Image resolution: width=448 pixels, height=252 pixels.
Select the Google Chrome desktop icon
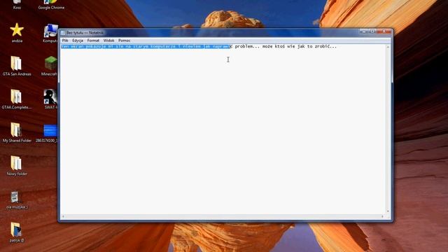point(51,5)
